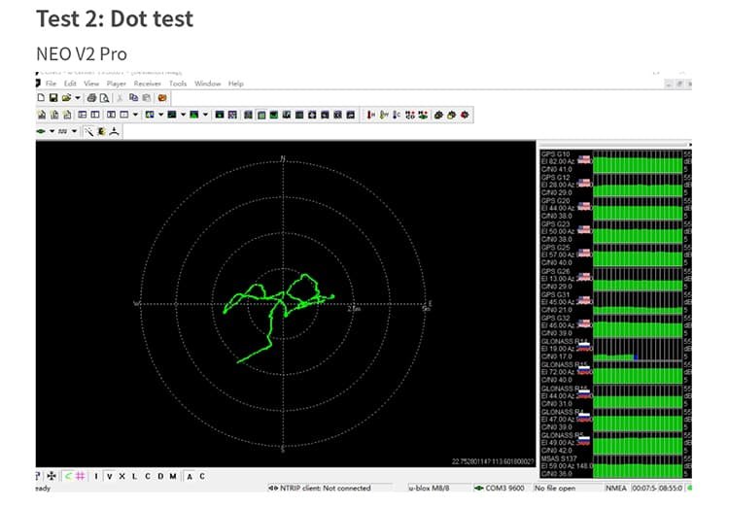Click the Open folder icon
The image size is (729, 509).
tap(66, 97)
